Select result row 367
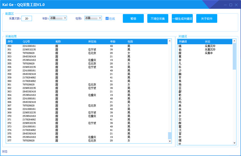The width and height of the screenshot is (241, 156). pyautogui.click(x=87, y=106)
